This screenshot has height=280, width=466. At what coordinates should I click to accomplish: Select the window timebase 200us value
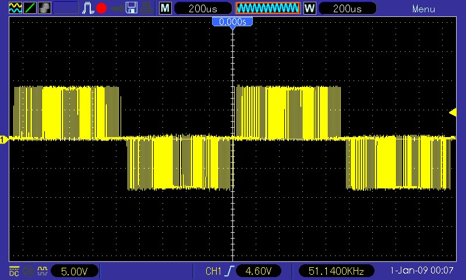click(347, 8)
